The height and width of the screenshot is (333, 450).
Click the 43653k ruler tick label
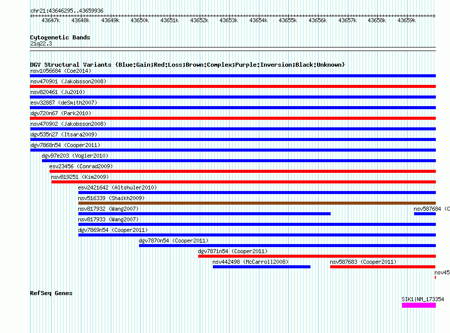(229, 20)
